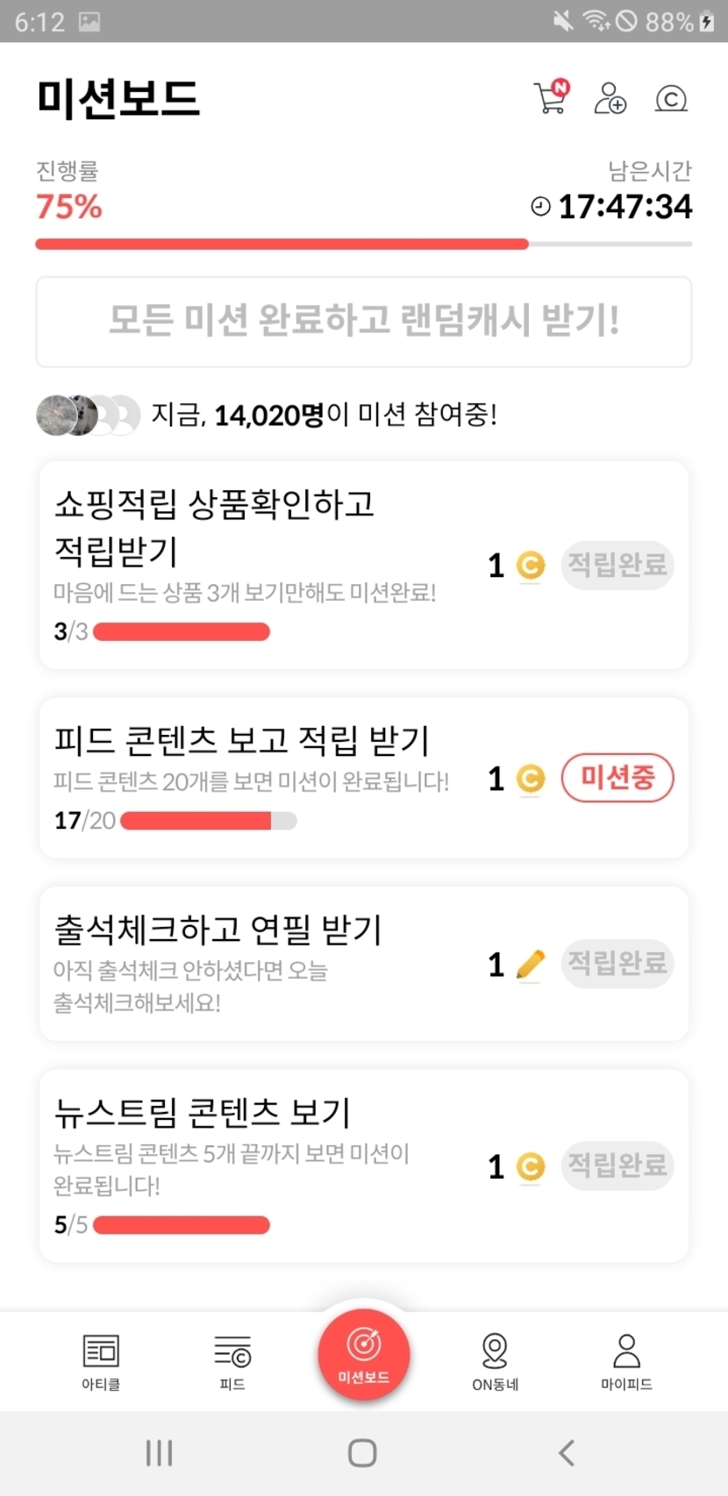728x1496 pixels.
Task: Tap the 아티클 tab icon
Action: pos(101,1361)
